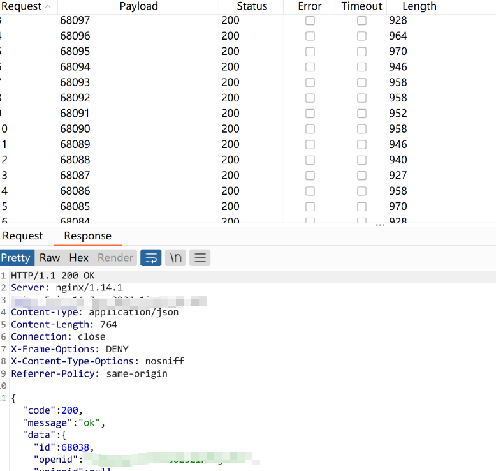The image size is (496, 471).
Task: Select the Pretty view tab
Action: (16, 258)
